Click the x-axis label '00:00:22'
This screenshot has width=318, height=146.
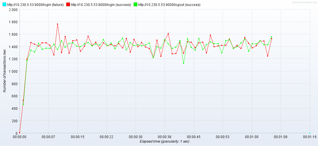[x=107, y=137]
